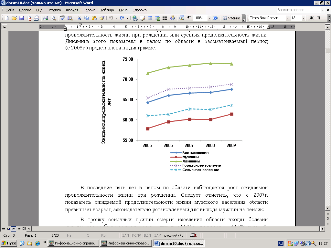
Task: Click the spelling status book icon
Action: pyautogui.click(x=193, y=235)
